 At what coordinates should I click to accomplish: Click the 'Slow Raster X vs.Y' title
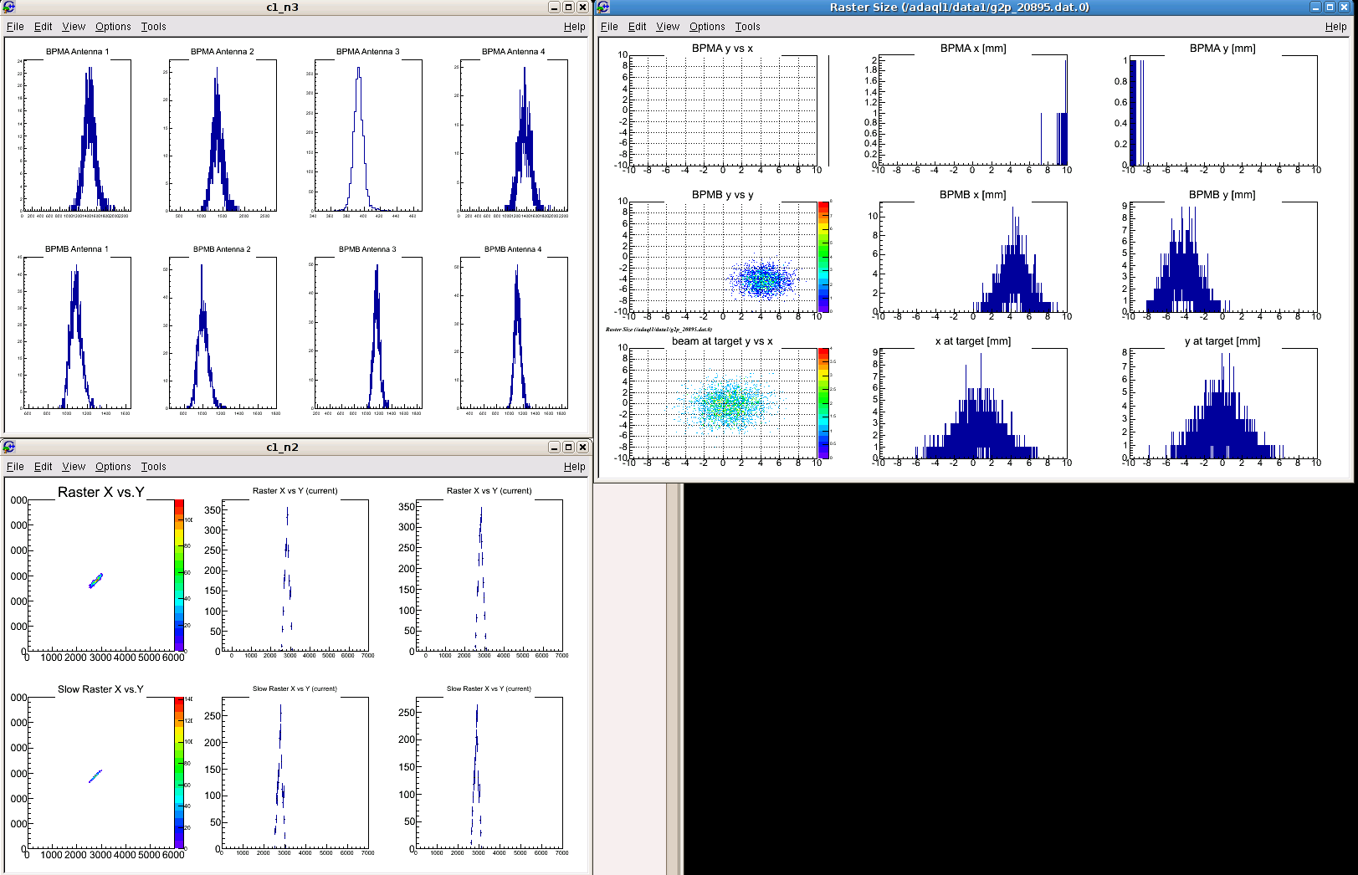point(100,689)
